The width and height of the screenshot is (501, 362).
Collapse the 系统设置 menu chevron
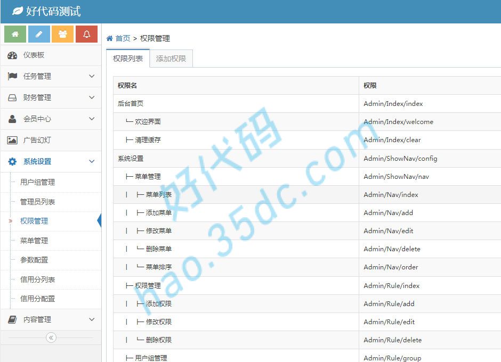click(x=92, y=161)
